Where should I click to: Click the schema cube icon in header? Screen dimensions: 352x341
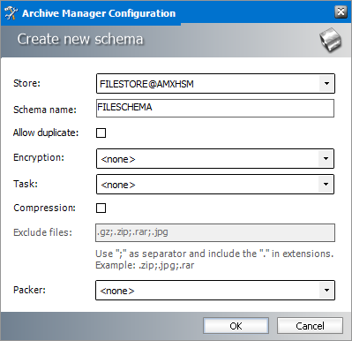coord(330,40)
